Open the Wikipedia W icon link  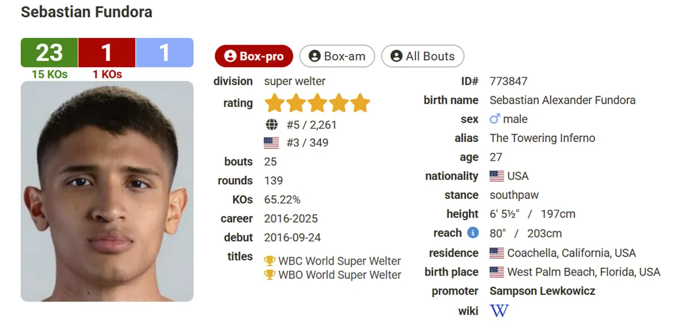tap(499, 311)
